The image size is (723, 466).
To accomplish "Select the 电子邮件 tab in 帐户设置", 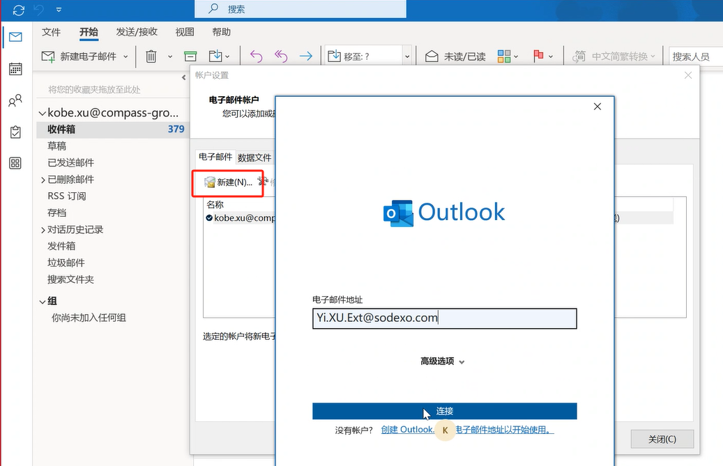I will click(x=215, y=157).
